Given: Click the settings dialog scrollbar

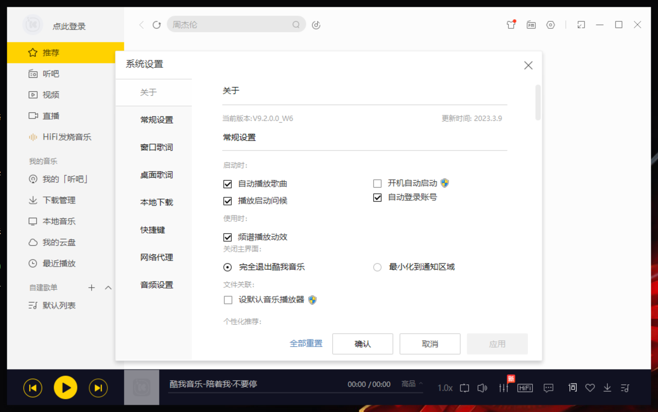Looking at the screenshot, I should [x=538, y=103].
